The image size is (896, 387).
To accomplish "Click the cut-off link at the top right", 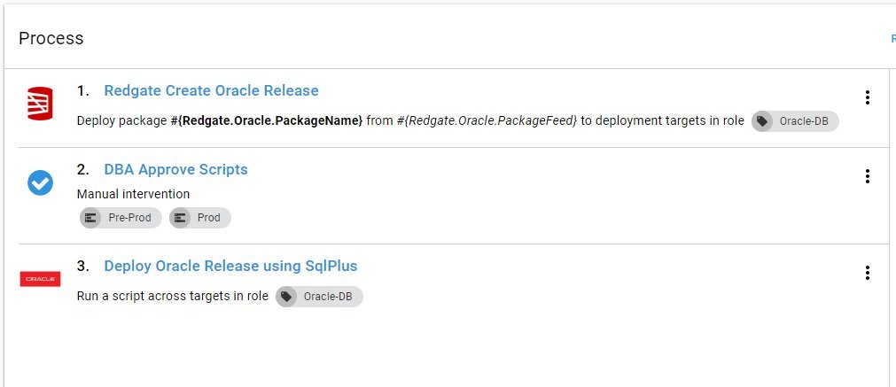I will coord(892,38).
